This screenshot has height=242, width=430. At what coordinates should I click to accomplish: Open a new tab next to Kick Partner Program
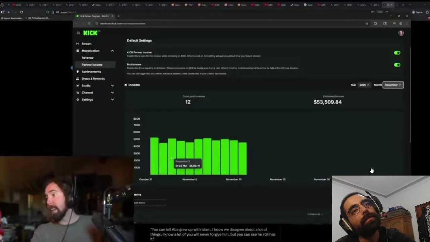tap(118, 16)
